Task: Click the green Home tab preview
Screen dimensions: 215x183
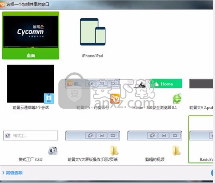Action: pyautogui.click(x=166, y=83)
